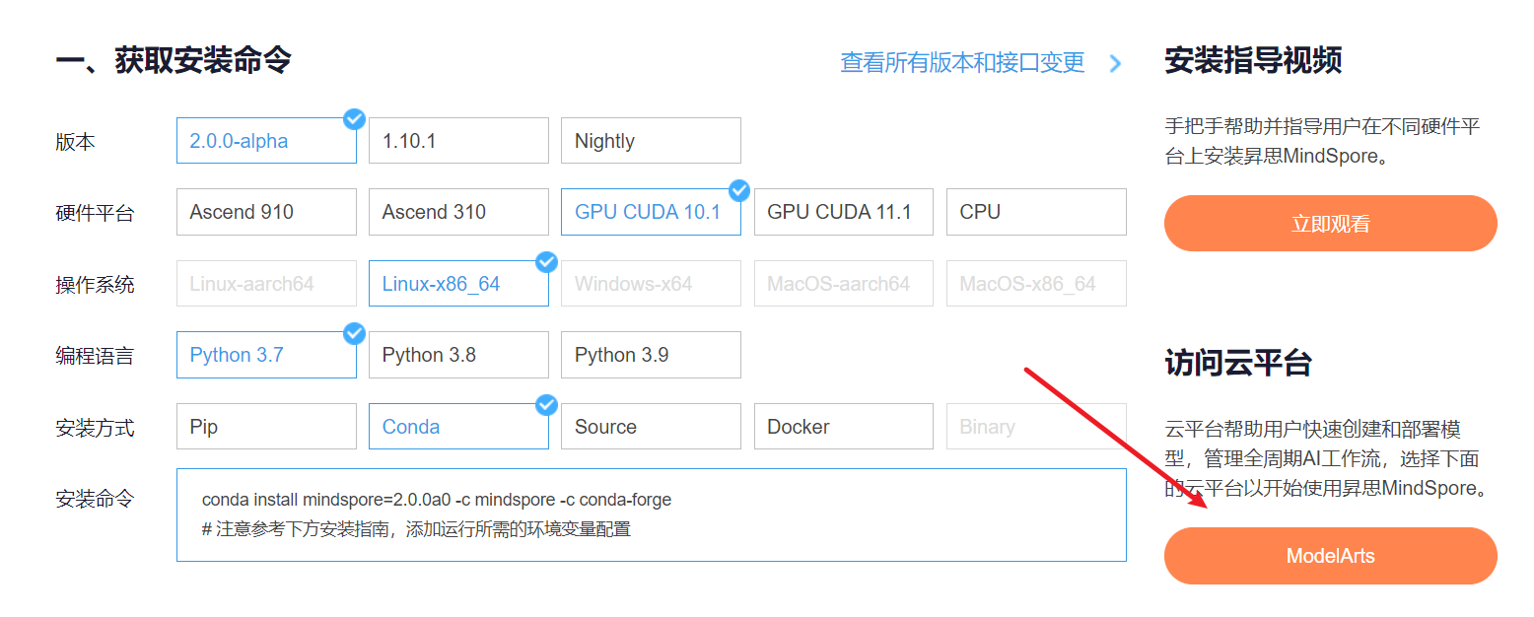Viewport: 1534px width, 617px height.
Task: Choose Pip installation method
Action: pos(266,427)
